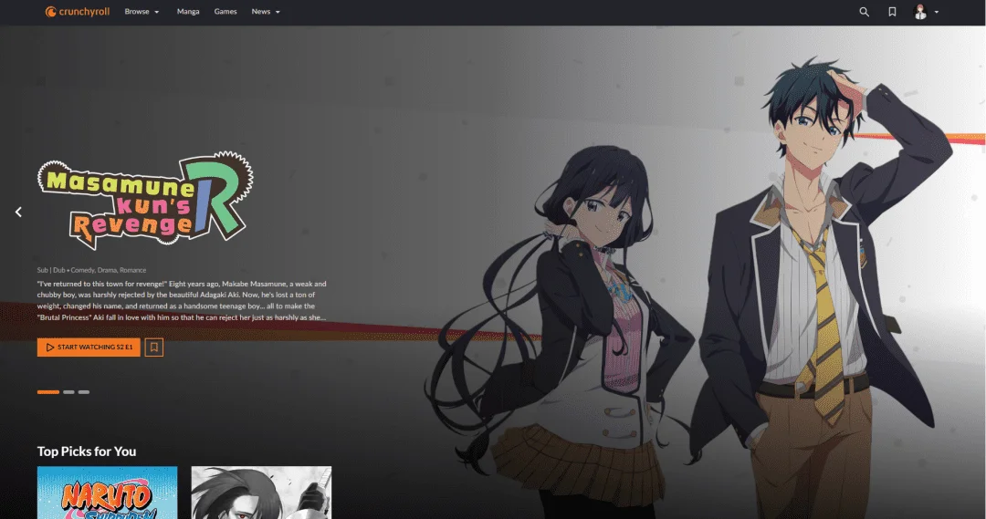
Task: Go to the previous hero carousel slide
Action: point(18,212)
